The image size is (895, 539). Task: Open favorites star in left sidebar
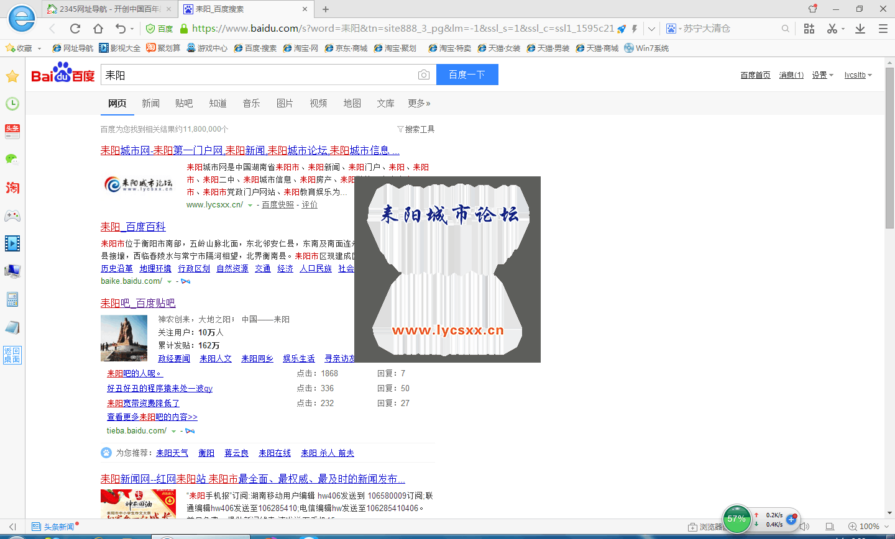(12, 76)
